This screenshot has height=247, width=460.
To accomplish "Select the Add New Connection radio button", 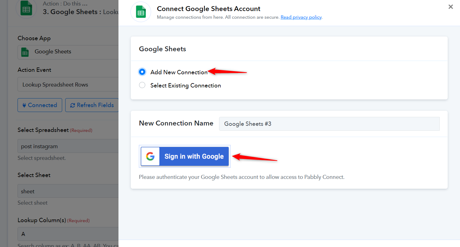I will pyautogui.click(x=142, y=72).
